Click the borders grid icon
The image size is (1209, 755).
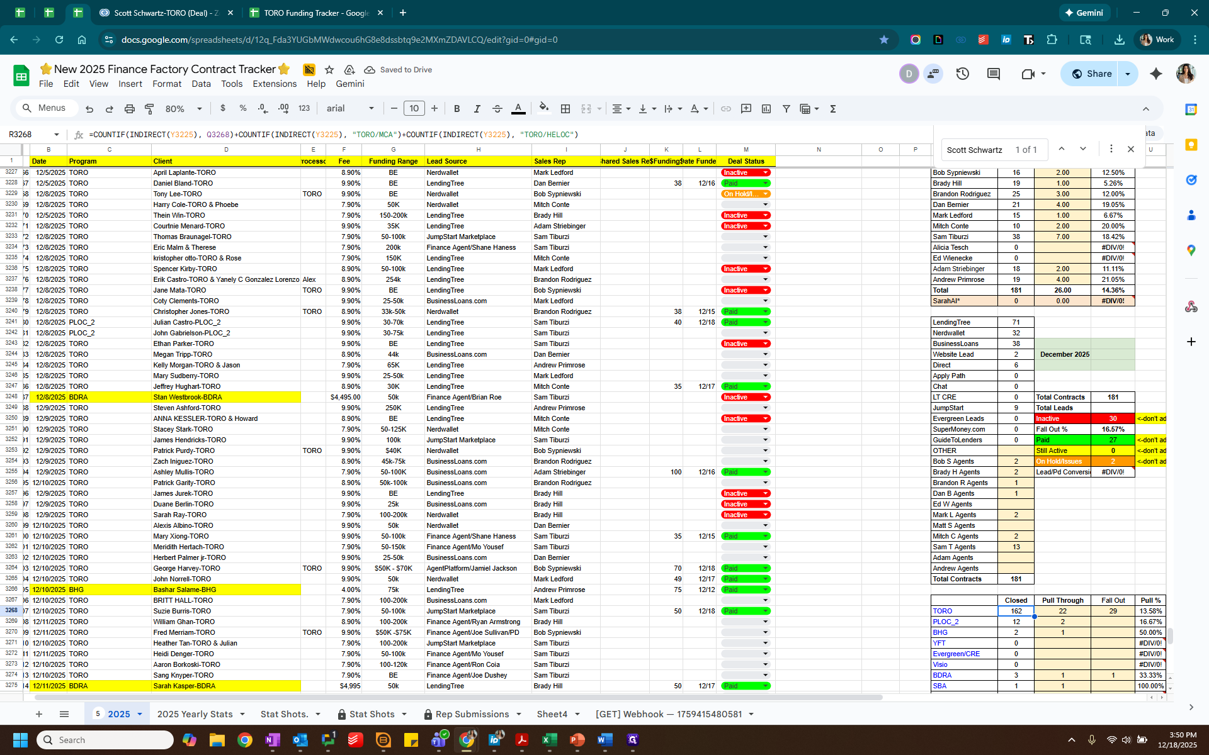click(x=565, y=109)
